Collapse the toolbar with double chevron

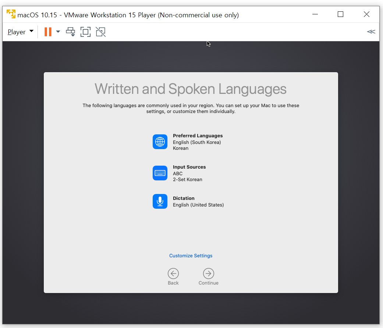(x=371, y=32)
